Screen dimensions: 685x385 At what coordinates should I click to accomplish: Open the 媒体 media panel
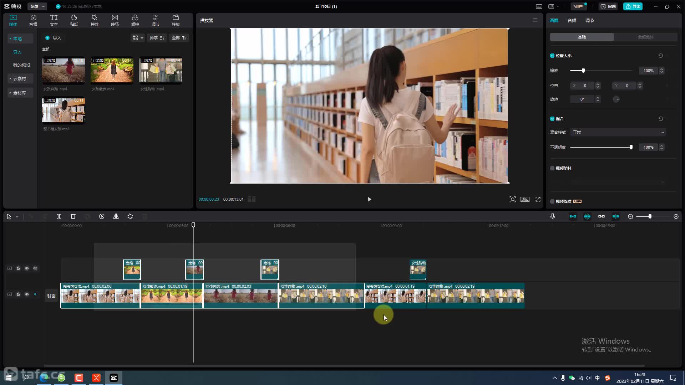pyautogui.click(x=13, y=20)
